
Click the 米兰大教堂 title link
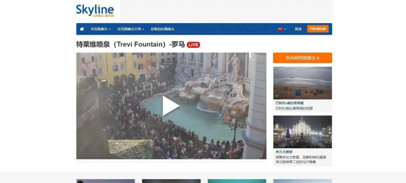pos(284,152)
